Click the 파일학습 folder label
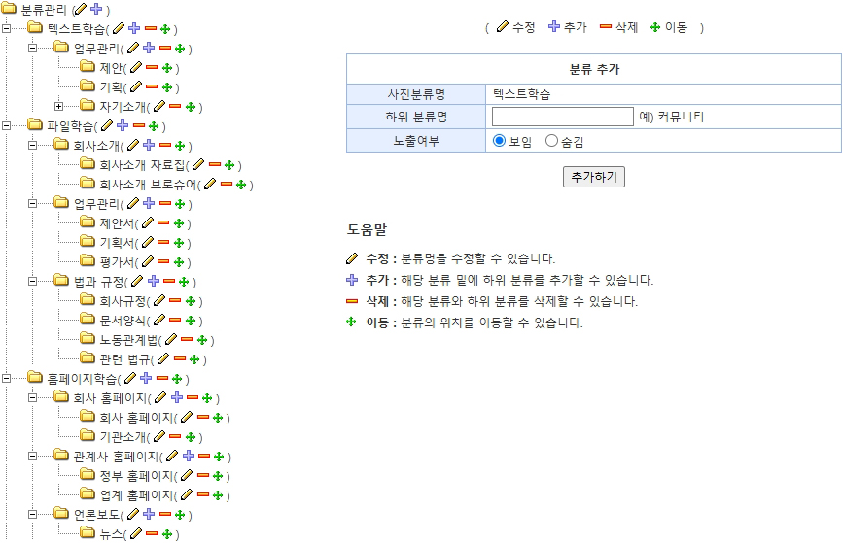Screen dimensions: 843x543 (x=70, y=126)
